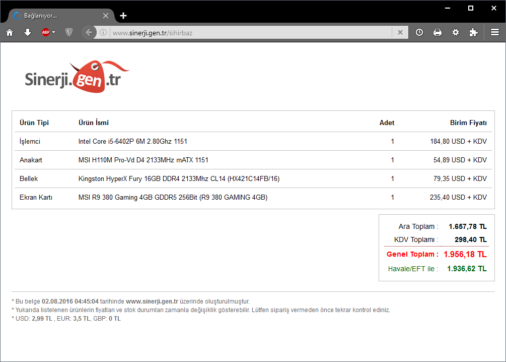Click the GBP rate 0 TL

pyautogui.click(x=115, y=319)
